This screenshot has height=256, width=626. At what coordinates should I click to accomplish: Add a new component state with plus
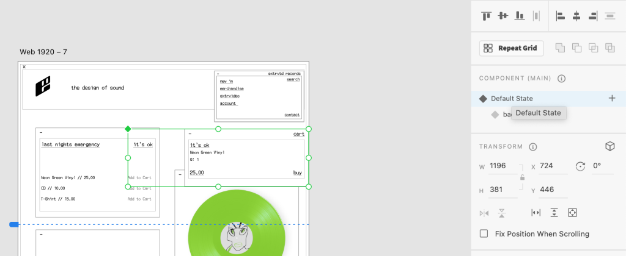(612, 98)
